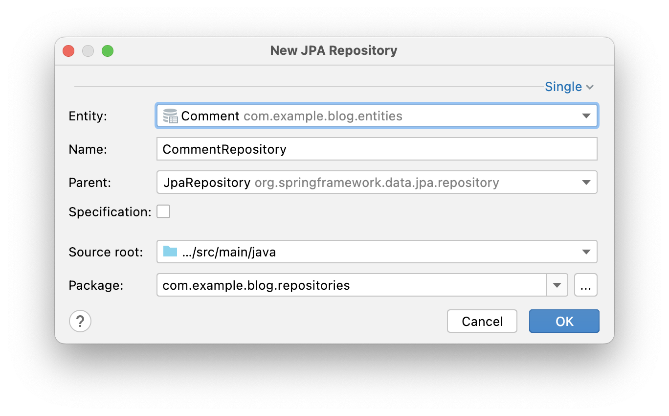The height and width of the screenshot is (416, 669).
Task: Click the Comment entity table icon
Action: (x=170, y=116)
